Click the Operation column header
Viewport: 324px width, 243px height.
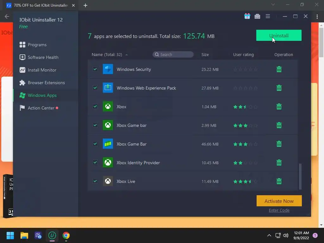283,54
